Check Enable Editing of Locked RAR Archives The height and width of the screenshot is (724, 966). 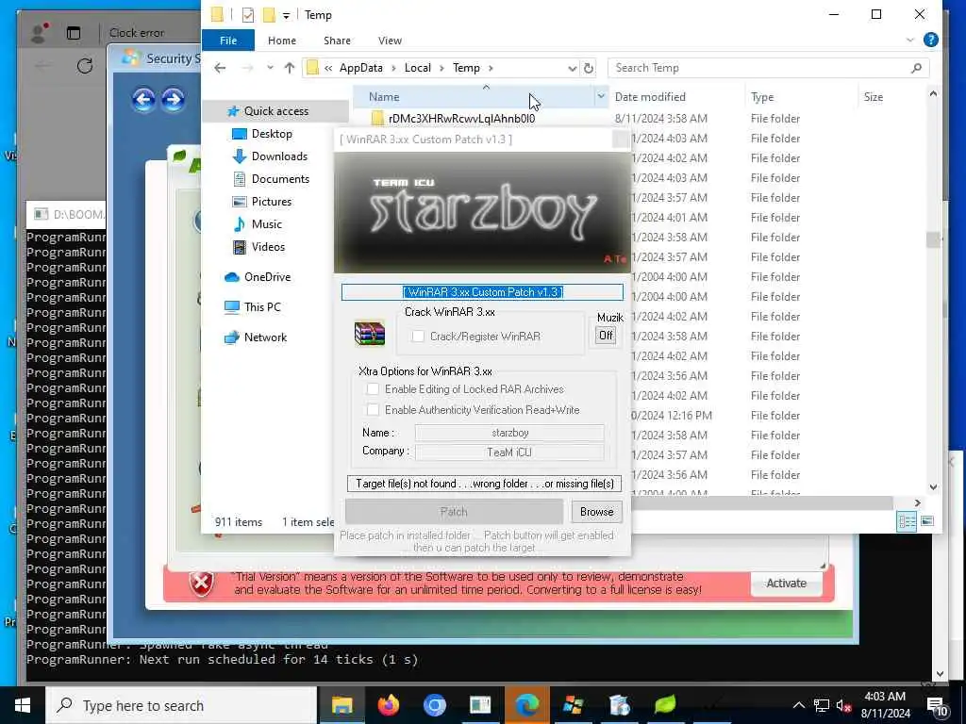pyautogui.click(x=373, y=389)
